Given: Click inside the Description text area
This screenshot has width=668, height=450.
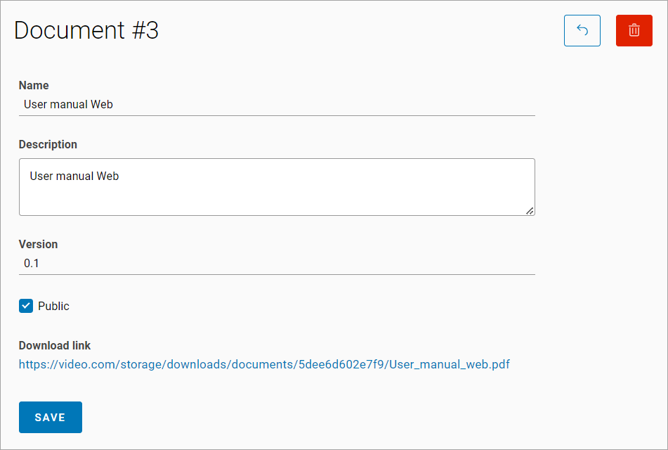Looking at the screenshot, I should click(x=277, y=186).
